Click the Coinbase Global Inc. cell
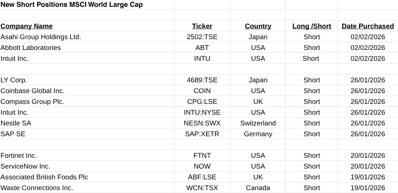The width and height of the screenshot is (398, 193). click(x=32, y=91)
